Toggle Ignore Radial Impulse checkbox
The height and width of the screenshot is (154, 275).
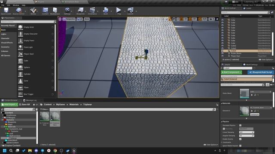tap(240, 145)
